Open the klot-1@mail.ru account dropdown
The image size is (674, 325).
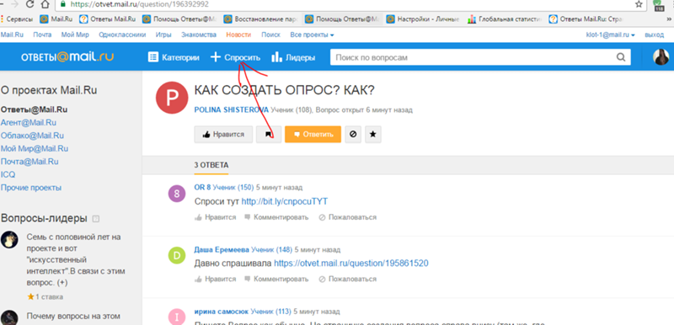click(610, 35)
